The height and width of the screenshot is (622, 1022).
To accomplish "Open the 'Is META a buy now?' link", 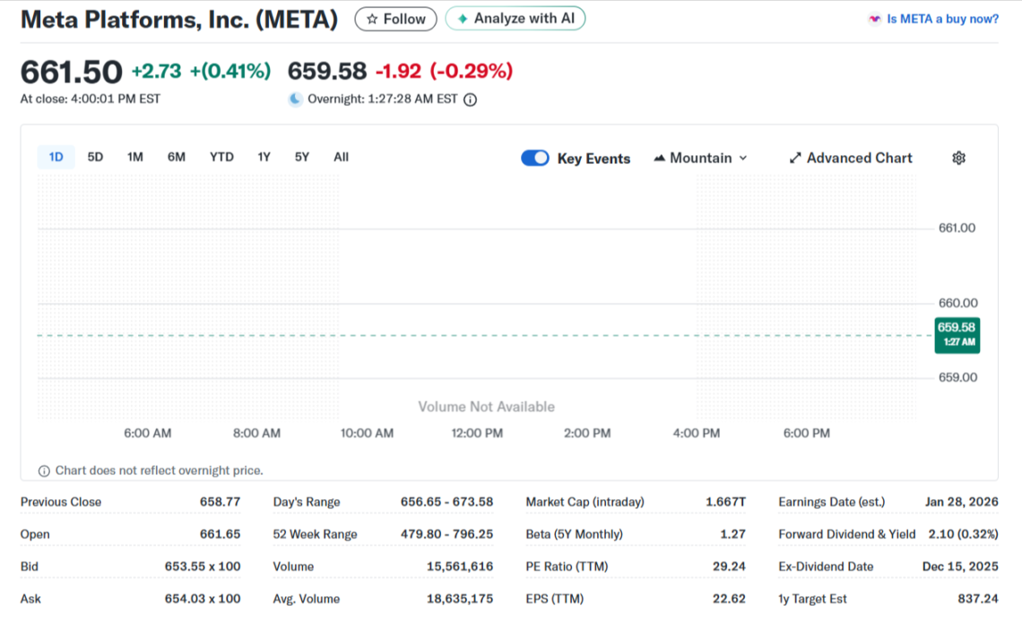I will (942, 19).
